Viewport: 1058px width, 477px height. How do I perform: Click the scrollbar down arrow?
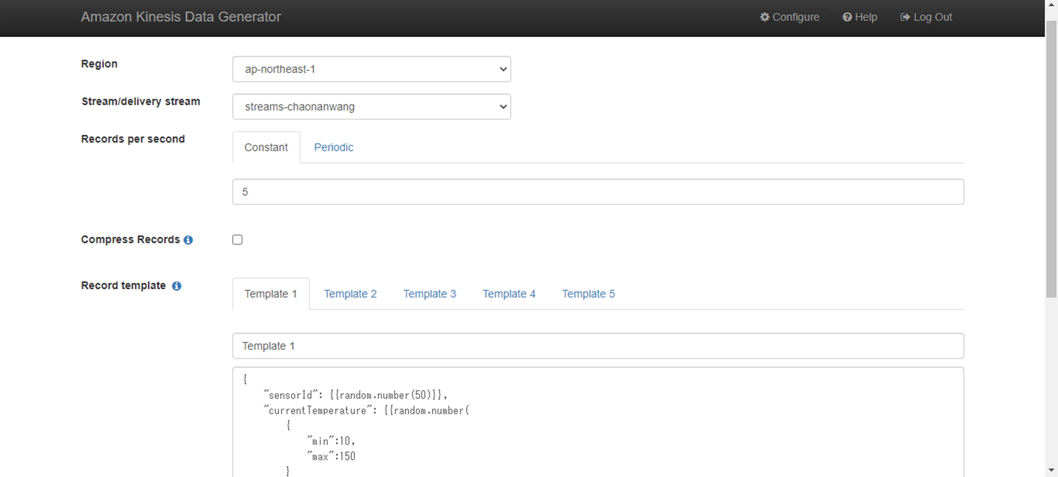1051,470
